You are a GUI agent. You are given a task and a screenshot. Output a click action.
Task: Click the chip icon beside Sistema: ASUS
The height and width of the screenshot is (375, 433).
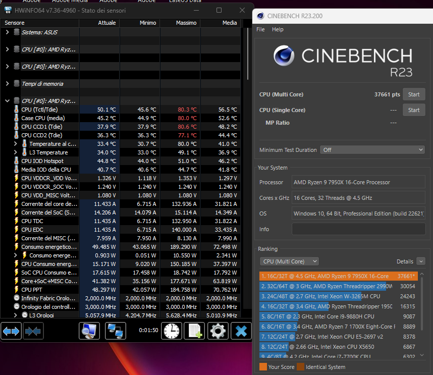[17, 32]
